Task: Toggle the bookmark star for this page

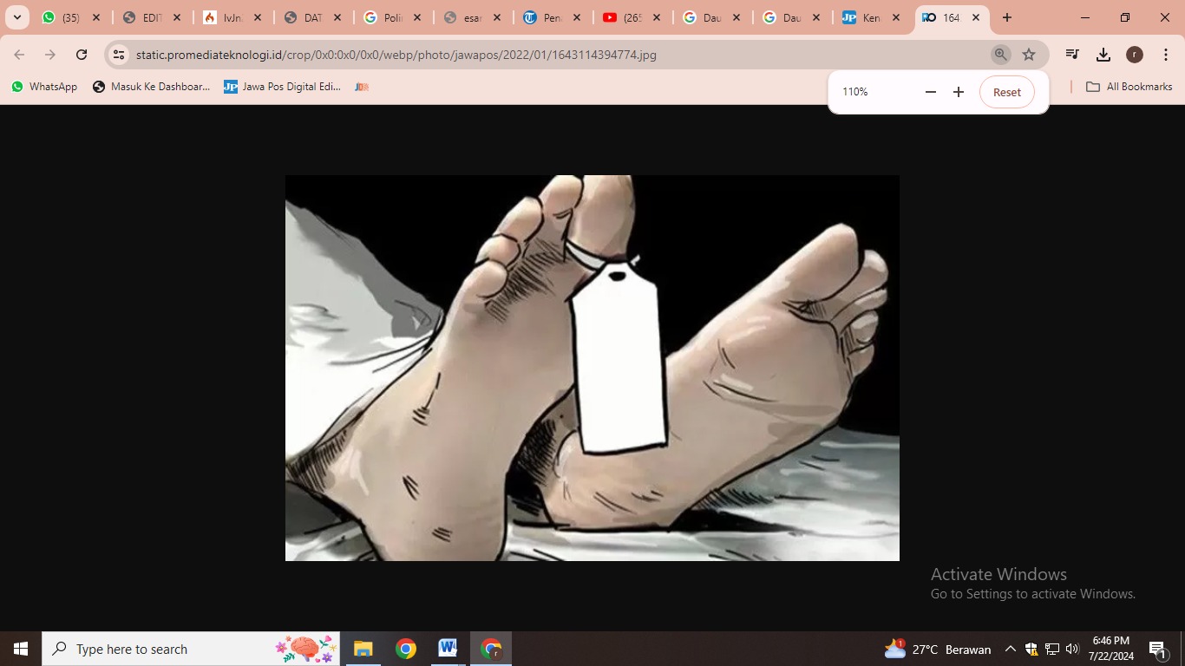Action: coord(1028,54)
